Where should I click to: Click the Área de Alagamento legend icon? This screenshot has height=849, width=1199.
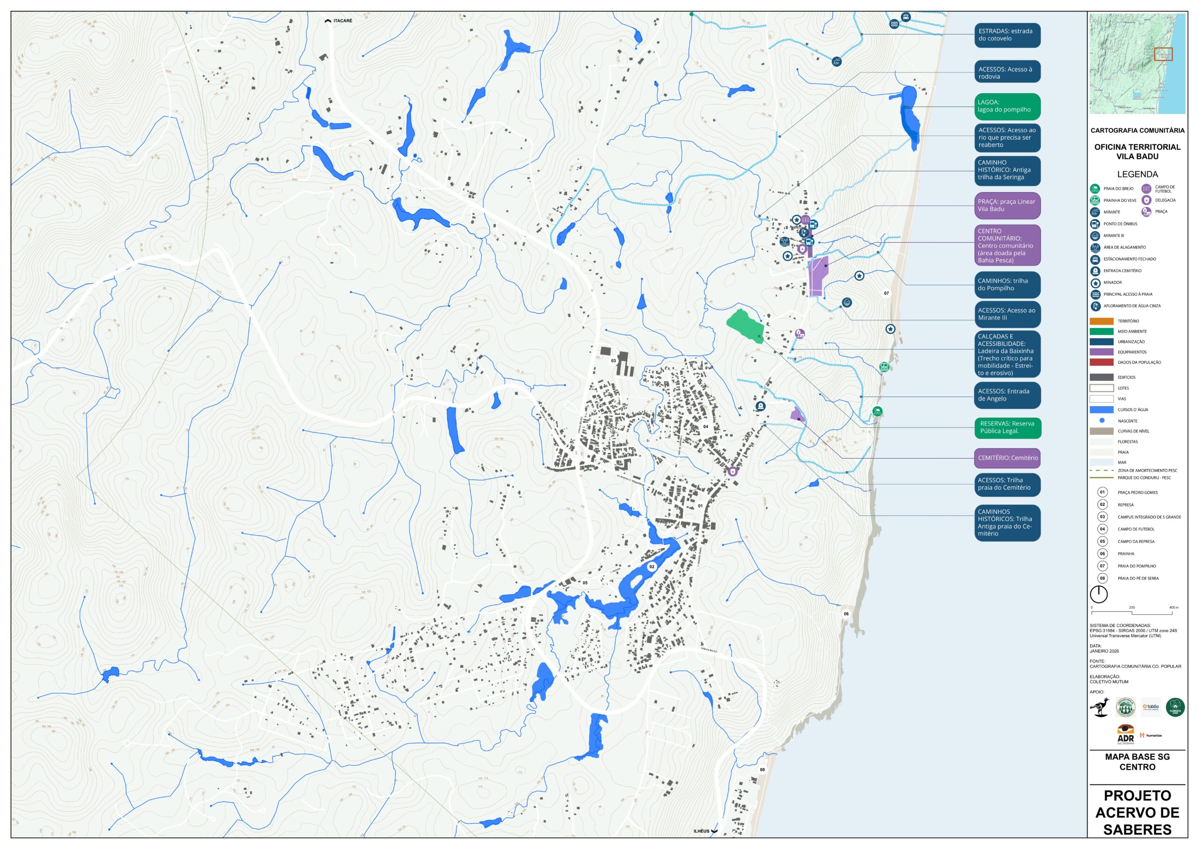(1095, 247)
